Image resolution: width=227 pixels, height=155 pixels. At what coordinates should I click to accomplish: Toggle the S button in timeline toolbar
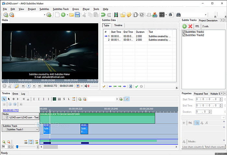(x=64, y=99)
